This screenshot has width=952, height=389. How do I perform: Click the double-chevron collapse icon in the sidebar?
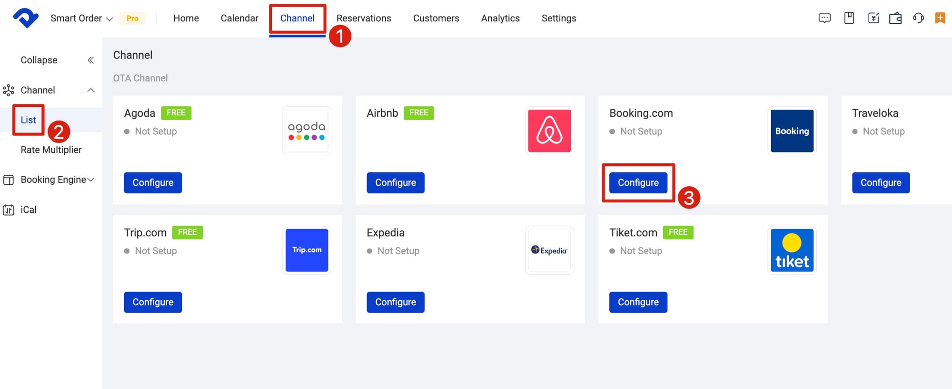click(90, 60)
